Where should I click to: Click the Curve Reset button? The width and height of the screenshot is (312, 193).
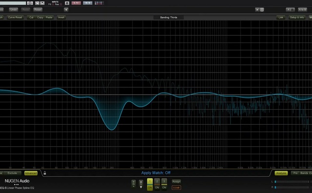click(x=15, y=18)
